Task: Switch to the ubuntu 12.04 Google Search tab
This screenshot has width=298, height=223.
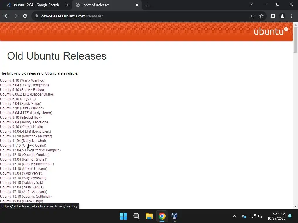Action: (x=36, y=5)
